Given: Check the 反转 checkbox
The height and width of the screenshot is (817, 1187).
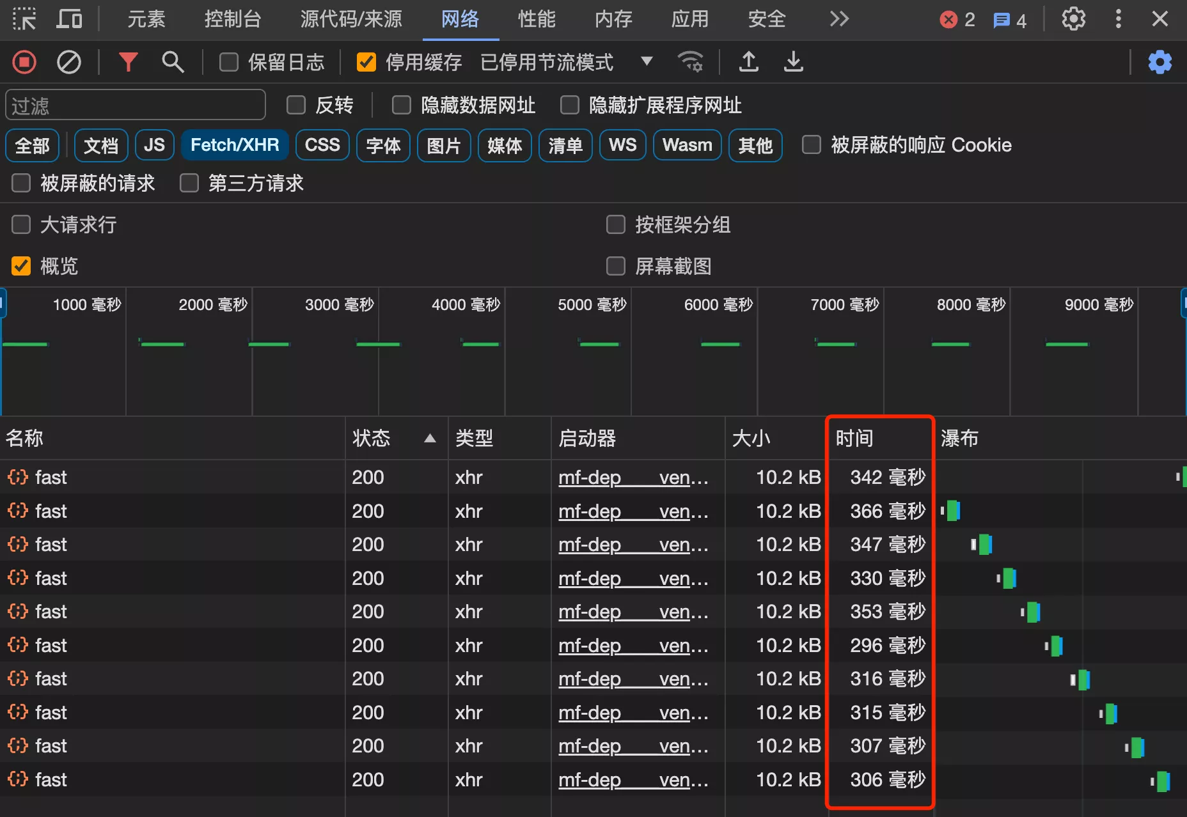Looking at the screenshot, I should [296, 105].
